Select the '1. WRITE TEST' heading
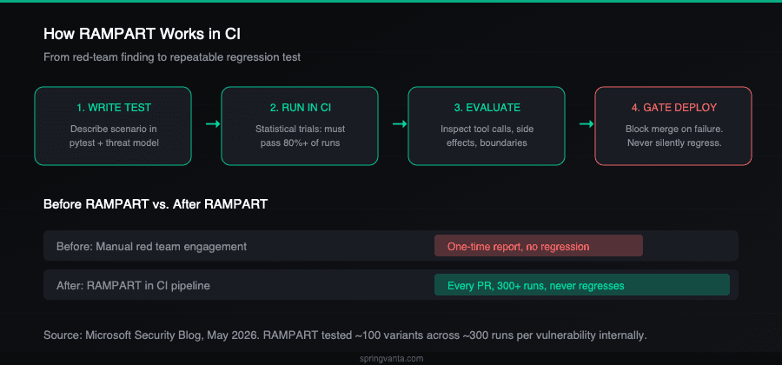The height and width of the screenshot is (365, 782). click(113, 108)
